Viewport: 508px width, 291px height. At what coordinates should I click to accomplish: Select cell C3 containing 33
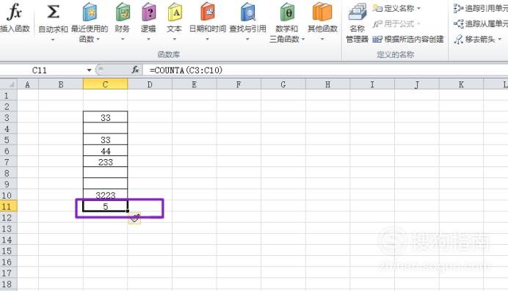point(105,117)
